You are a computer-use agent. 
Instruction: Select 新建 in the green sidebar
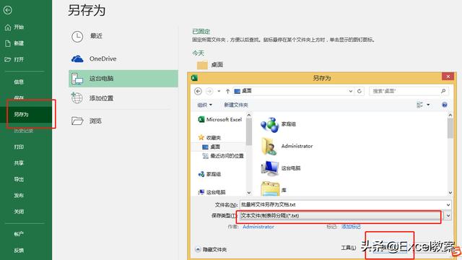point(14,43)
